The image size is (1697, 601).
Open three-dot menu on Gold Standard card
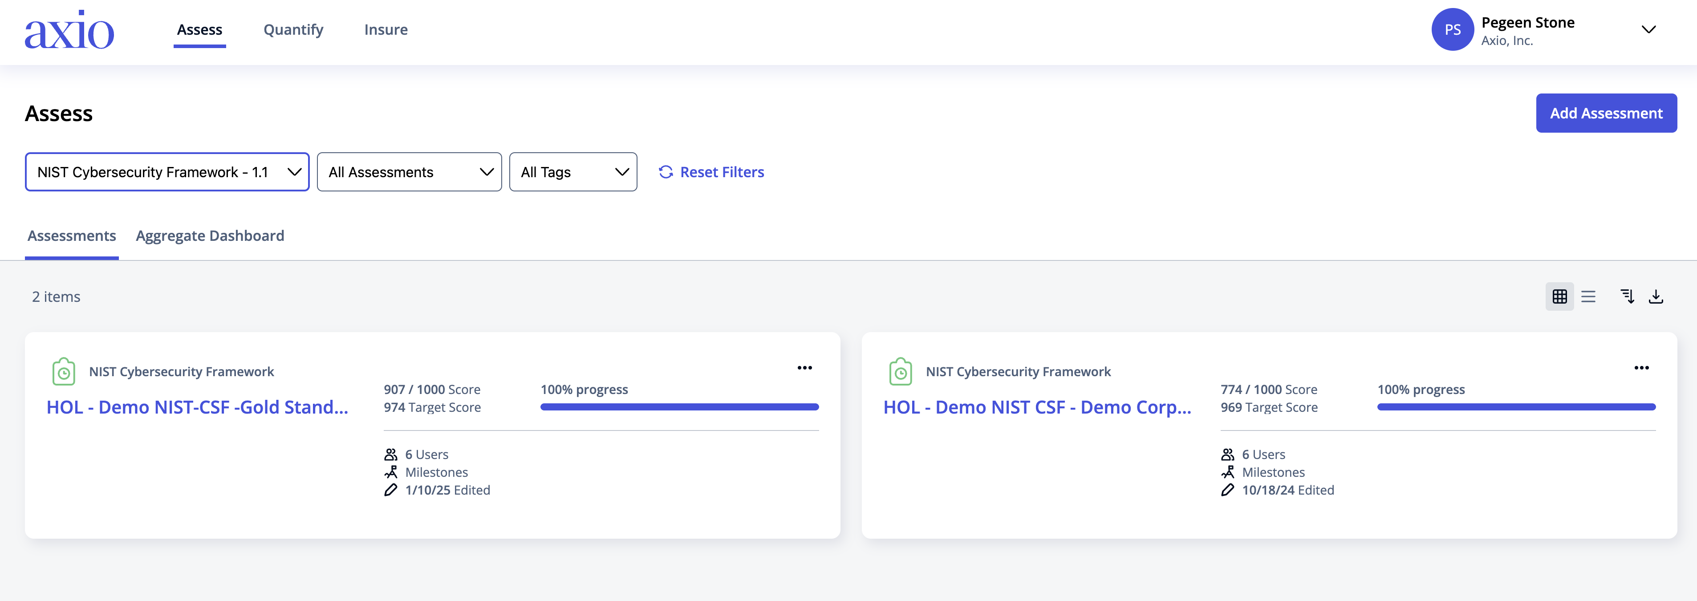coord(804,368)
